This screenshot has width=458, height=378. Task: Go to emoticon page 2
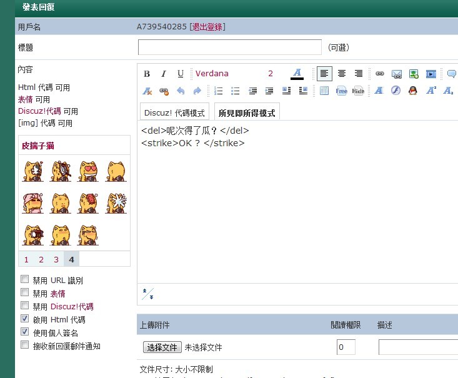(41, 259)
